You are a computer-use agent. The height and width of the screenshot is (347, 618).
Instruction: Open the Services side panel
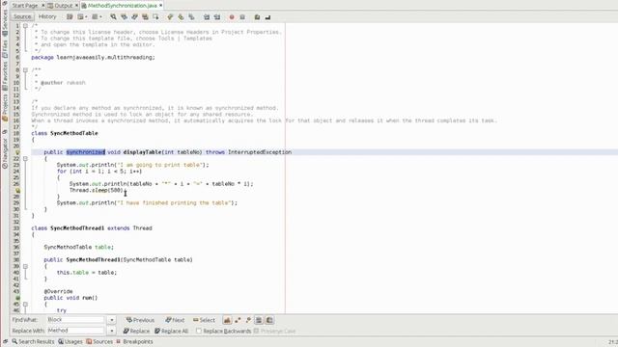tap(5, 22)
